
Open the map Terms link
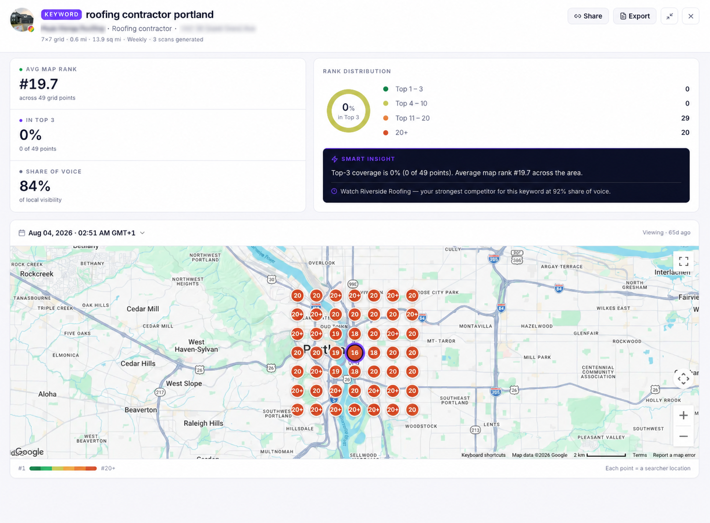640,455
